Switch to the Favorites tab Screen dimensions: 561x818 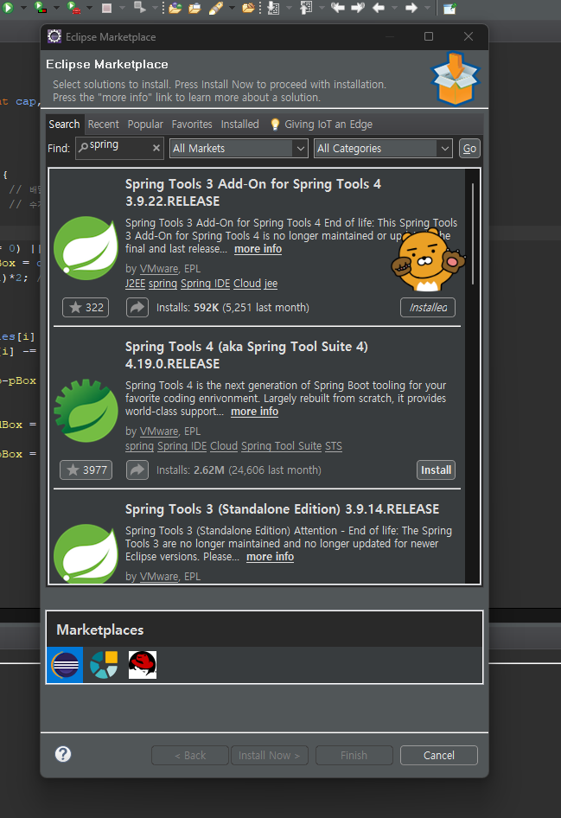(192, 125)
